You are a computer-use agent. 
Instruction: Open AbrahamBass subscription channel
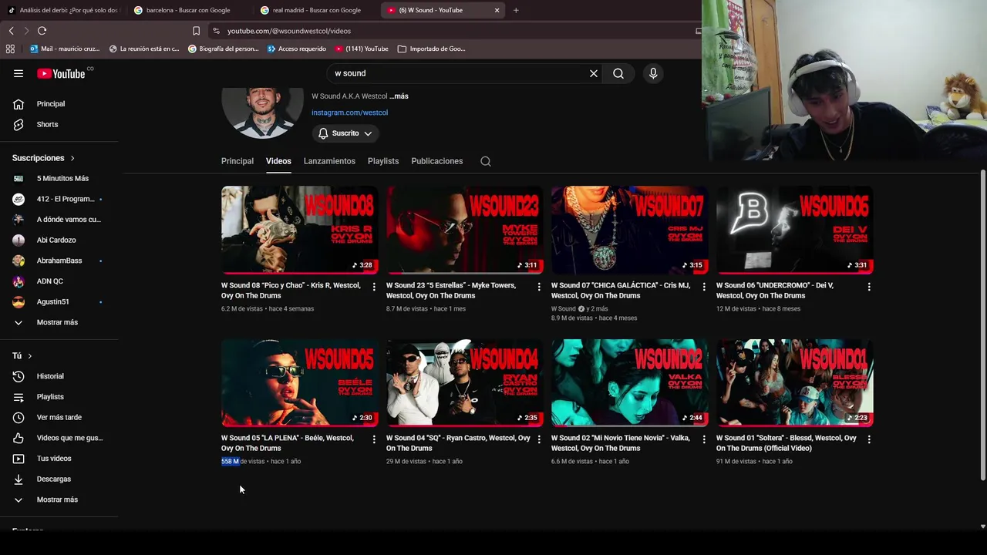[x=59, y=261]
